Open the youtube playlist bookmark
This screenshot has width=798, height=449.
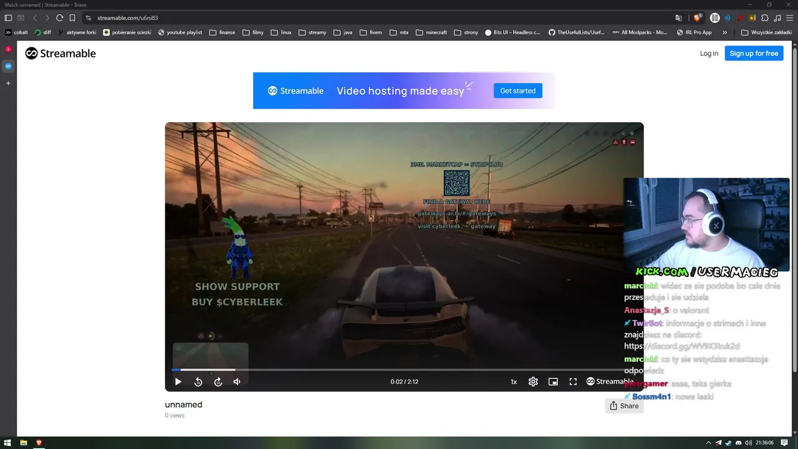point(180,32)
